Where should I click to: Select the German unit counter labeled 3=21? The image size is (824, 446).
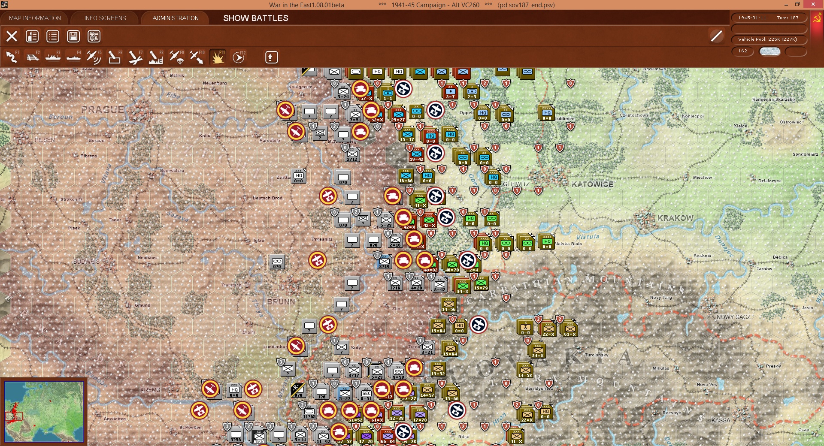point(427,347)
